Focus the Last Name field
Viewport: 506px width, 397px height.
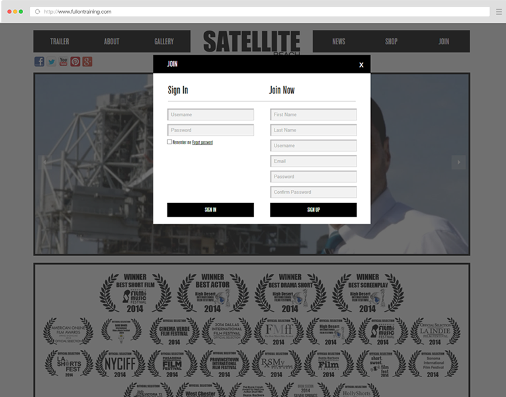314,130
